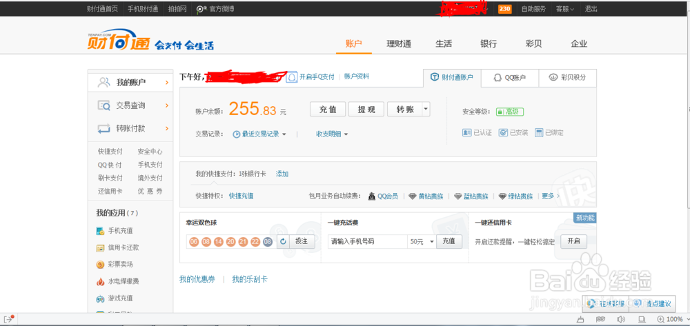
Task: Click the 已安装 shield icon
Action: (503, 133)
